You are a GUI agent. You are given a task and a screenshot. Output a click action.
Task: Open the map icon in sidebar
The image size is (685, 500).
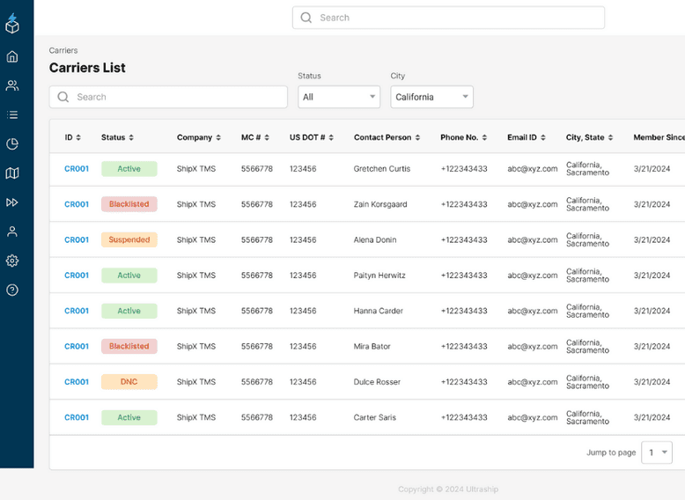[x=12, y=173]
